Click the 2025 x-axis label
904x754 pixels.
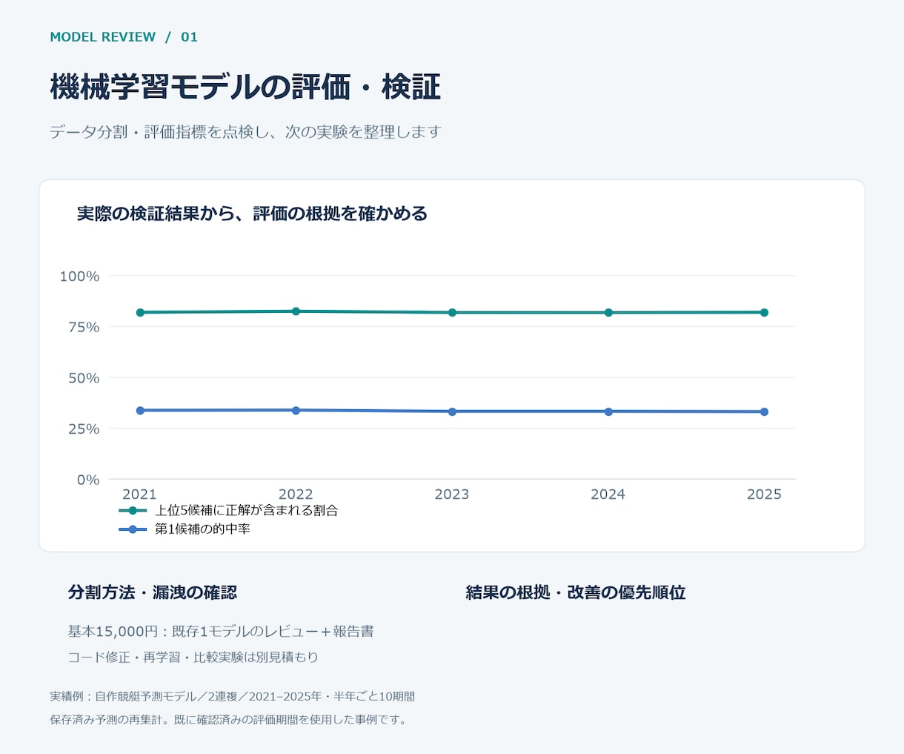click(x=764, y=495)
